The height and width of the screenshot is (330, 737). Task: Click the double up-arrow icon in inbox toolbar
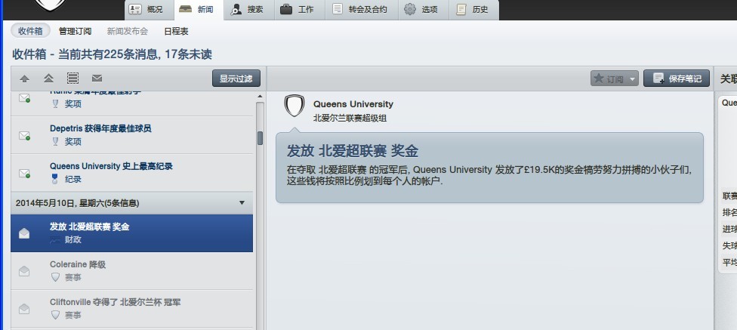click(48, 79)
